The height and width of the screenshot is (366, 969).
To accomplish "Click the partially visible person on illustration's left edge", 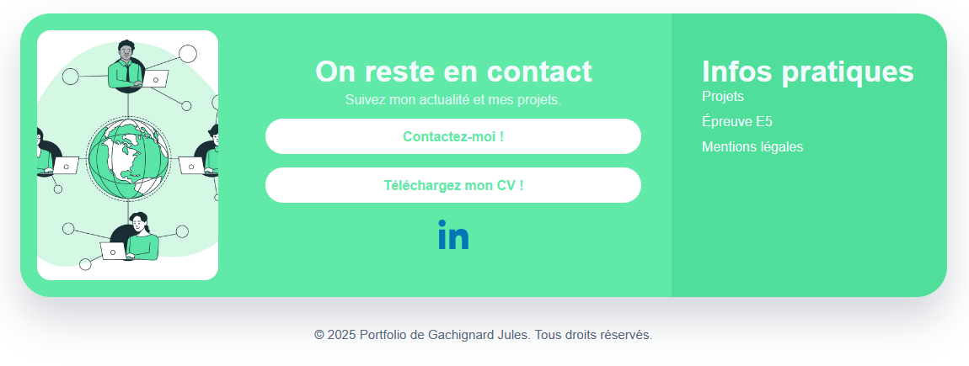I will (x=43, y=152).
